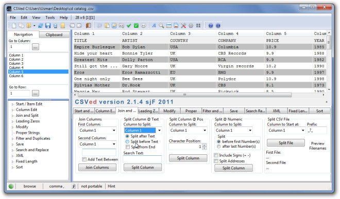Click the blue info icon
Viewport: 340px width, 199px height.
tap(218, 26)
